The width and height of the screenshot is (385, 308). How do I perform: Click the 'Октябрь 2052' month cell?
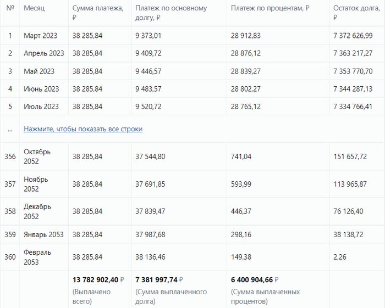(x=37, y=156)
